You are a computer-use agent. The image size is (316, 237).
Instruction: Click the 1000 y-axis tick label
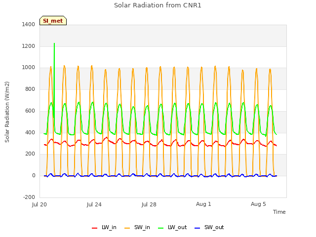(x=29, y=68)
